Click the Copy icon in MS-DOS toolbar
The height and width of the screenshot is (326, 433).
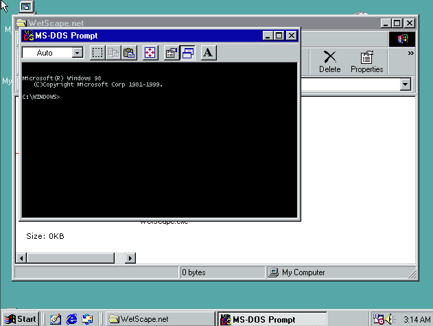pos(113,53)
